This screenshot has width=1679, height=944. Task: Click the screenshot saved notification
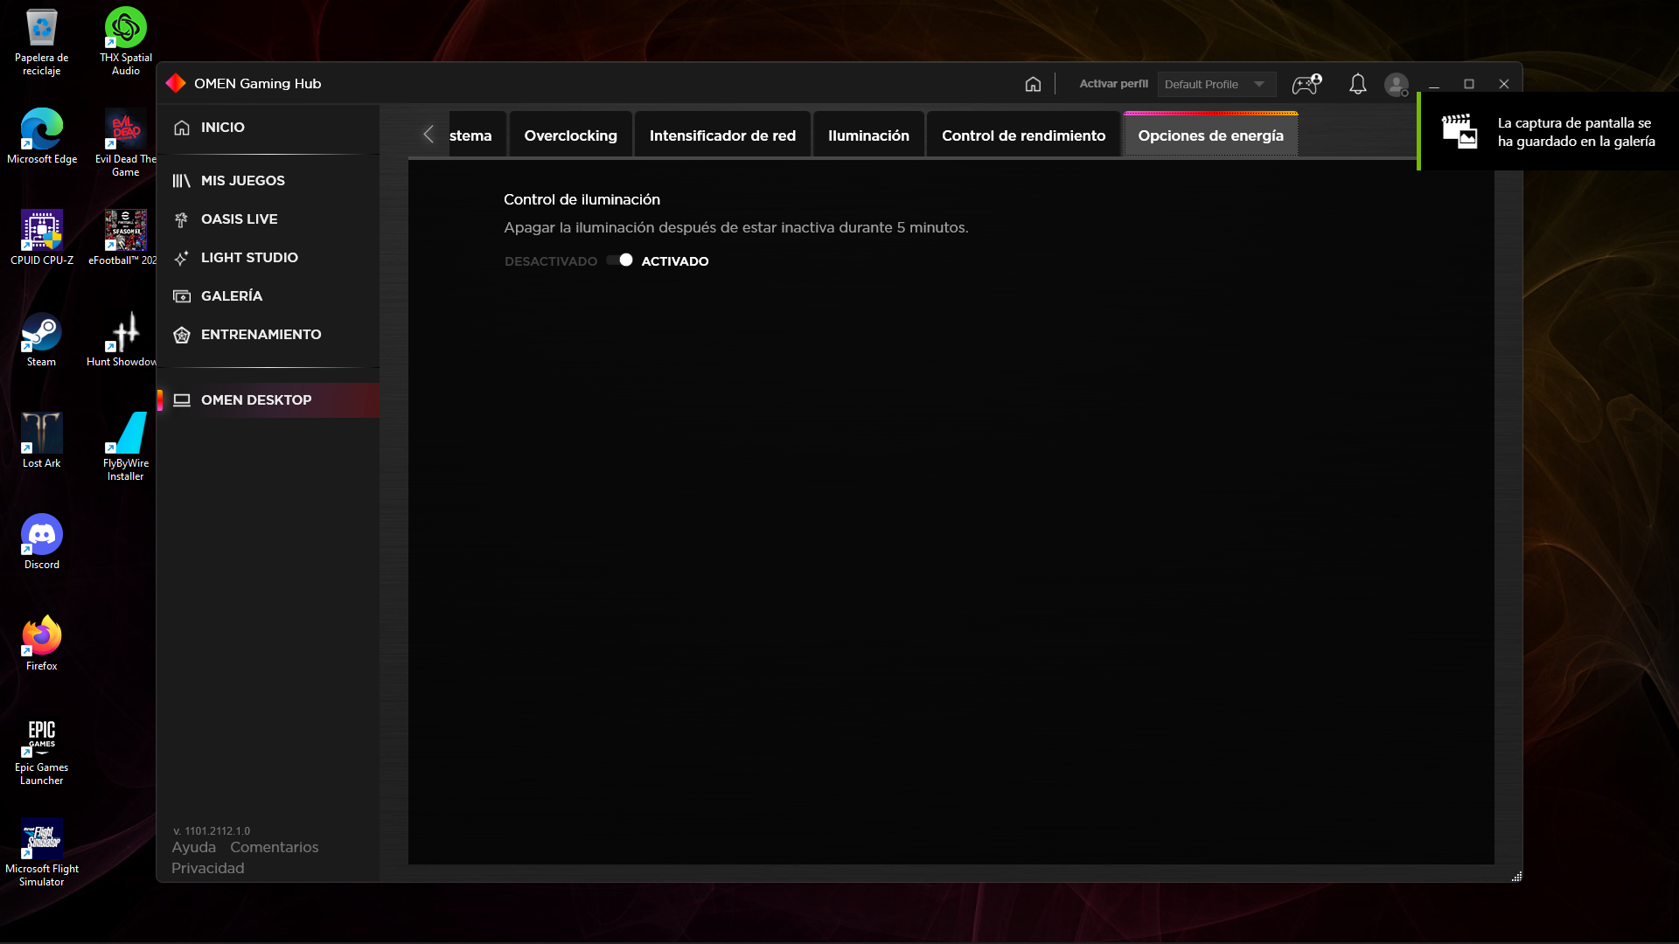pyautogui.click(x=1548, y=132)
